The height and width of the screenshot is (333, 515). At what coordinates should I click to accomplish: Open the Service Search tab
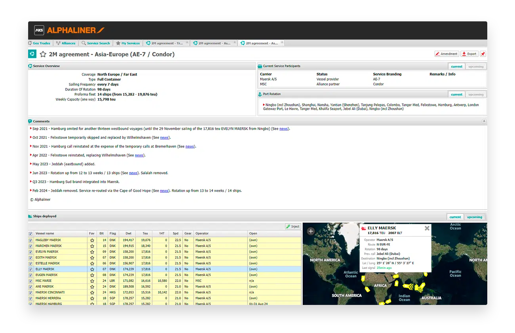coord(95,43)
